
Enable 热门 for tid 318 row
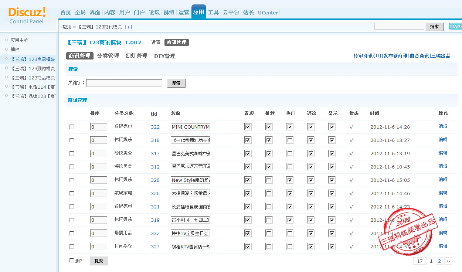coord(290,140)
